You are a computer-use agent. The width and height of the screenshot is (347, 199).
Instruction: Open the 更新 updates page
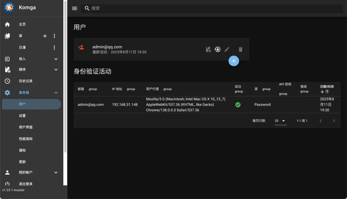coord(22,162)
